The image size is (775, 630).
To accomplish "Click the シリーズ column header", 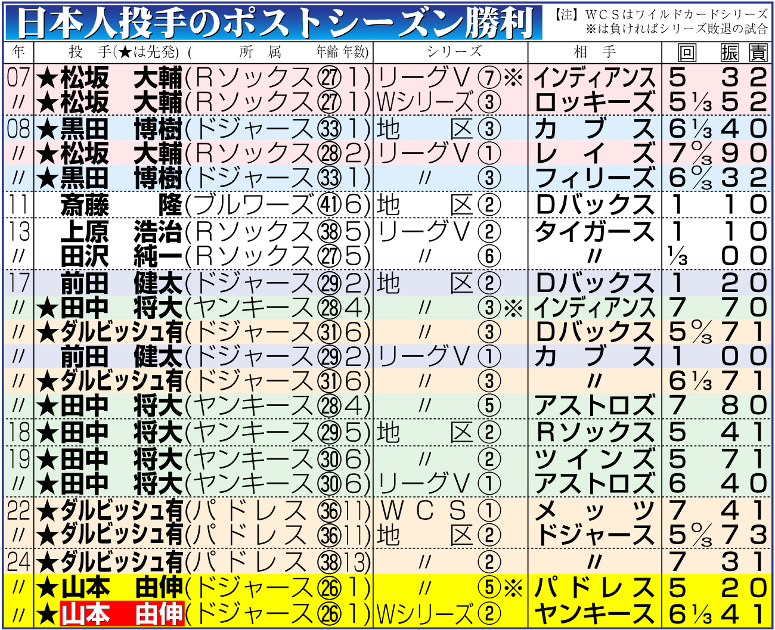I will point(454,52).
